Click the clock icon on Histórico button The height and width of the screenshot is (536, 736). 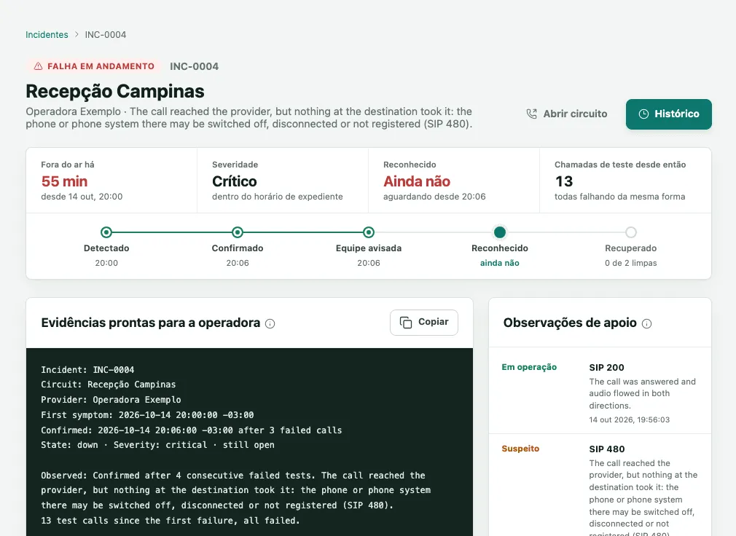(643, 114)
